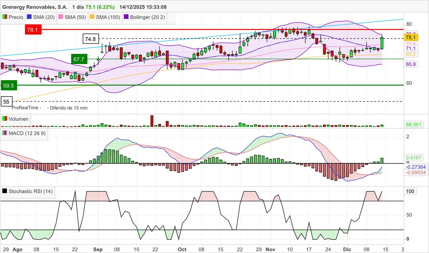The width and height of the screenshot is (429, 253).
Task: Click the purple Bollinger legend icon
Action: 126,17
